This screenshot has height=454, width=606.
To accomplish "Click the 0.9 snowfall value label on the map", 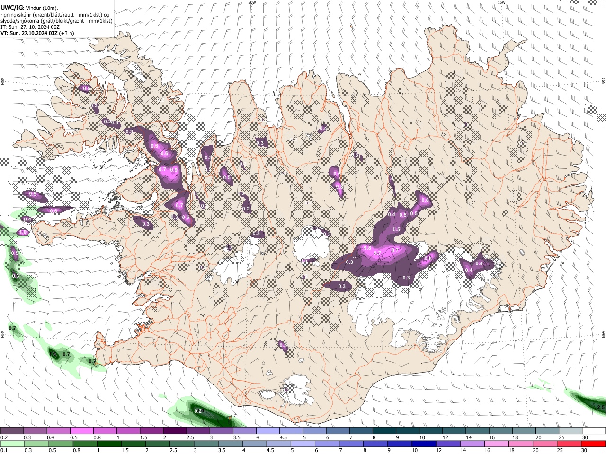I will pyautogui.click(x=174, y=170).
